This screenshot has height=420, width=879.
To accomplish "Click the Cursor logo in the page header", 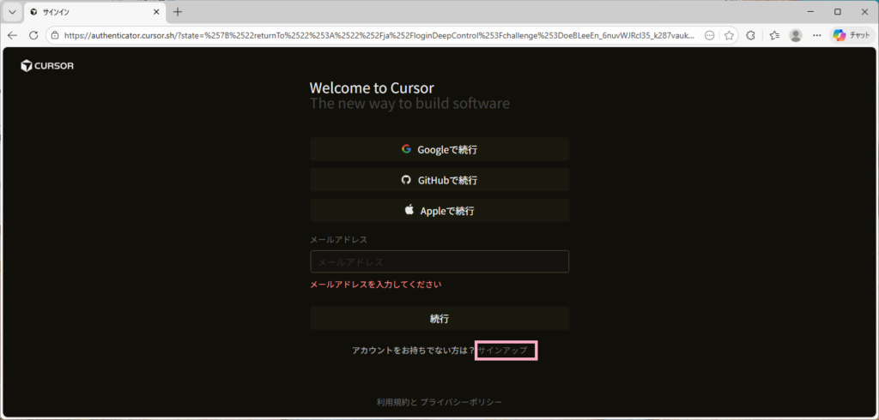I will coord(47,66).
